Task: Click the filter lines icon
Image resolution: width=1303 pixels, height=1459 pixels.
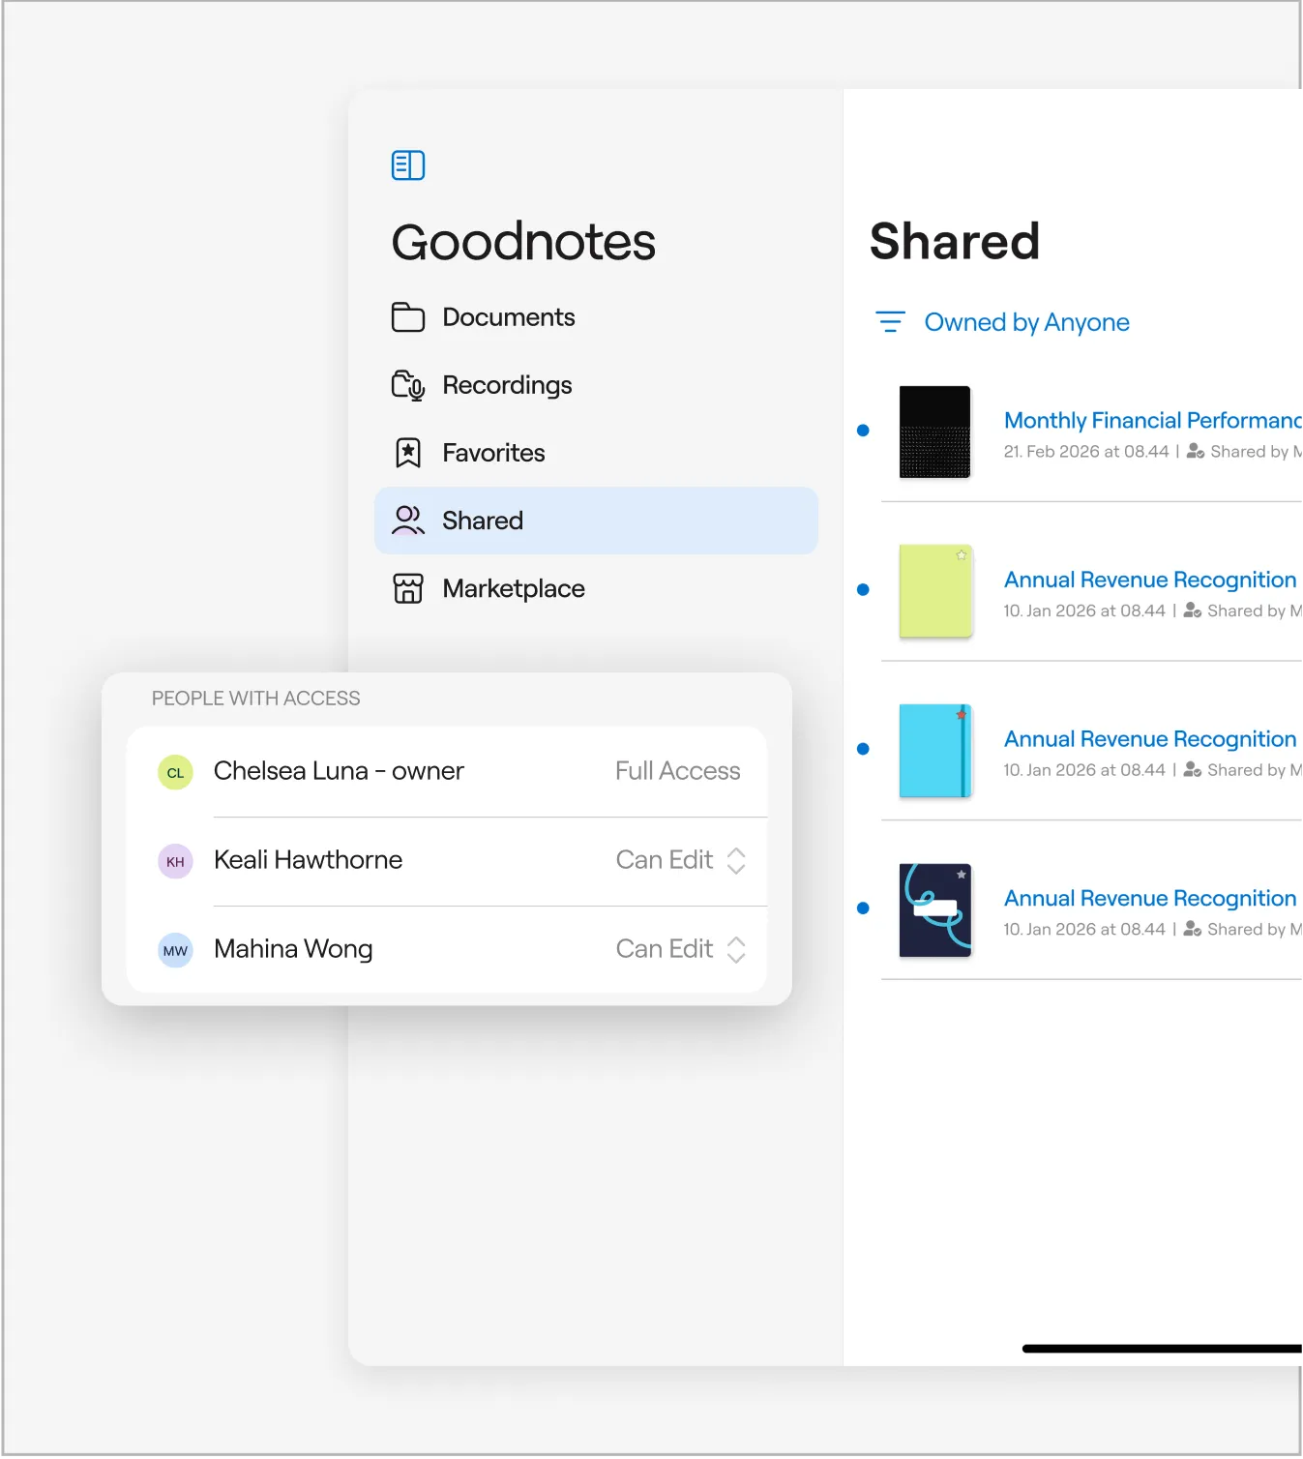Action: (890, 322)
